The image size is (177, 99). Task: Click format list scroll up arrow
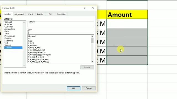(x=92, y=37)
